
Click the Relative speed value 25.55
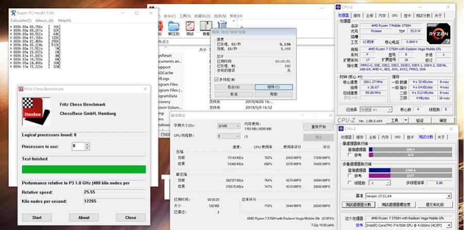pos(89,192)
